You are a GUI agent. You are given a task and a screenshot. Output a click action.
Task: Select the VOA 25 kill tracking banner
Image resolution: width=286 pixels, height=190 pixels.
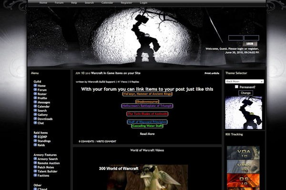tap(243, 167)
